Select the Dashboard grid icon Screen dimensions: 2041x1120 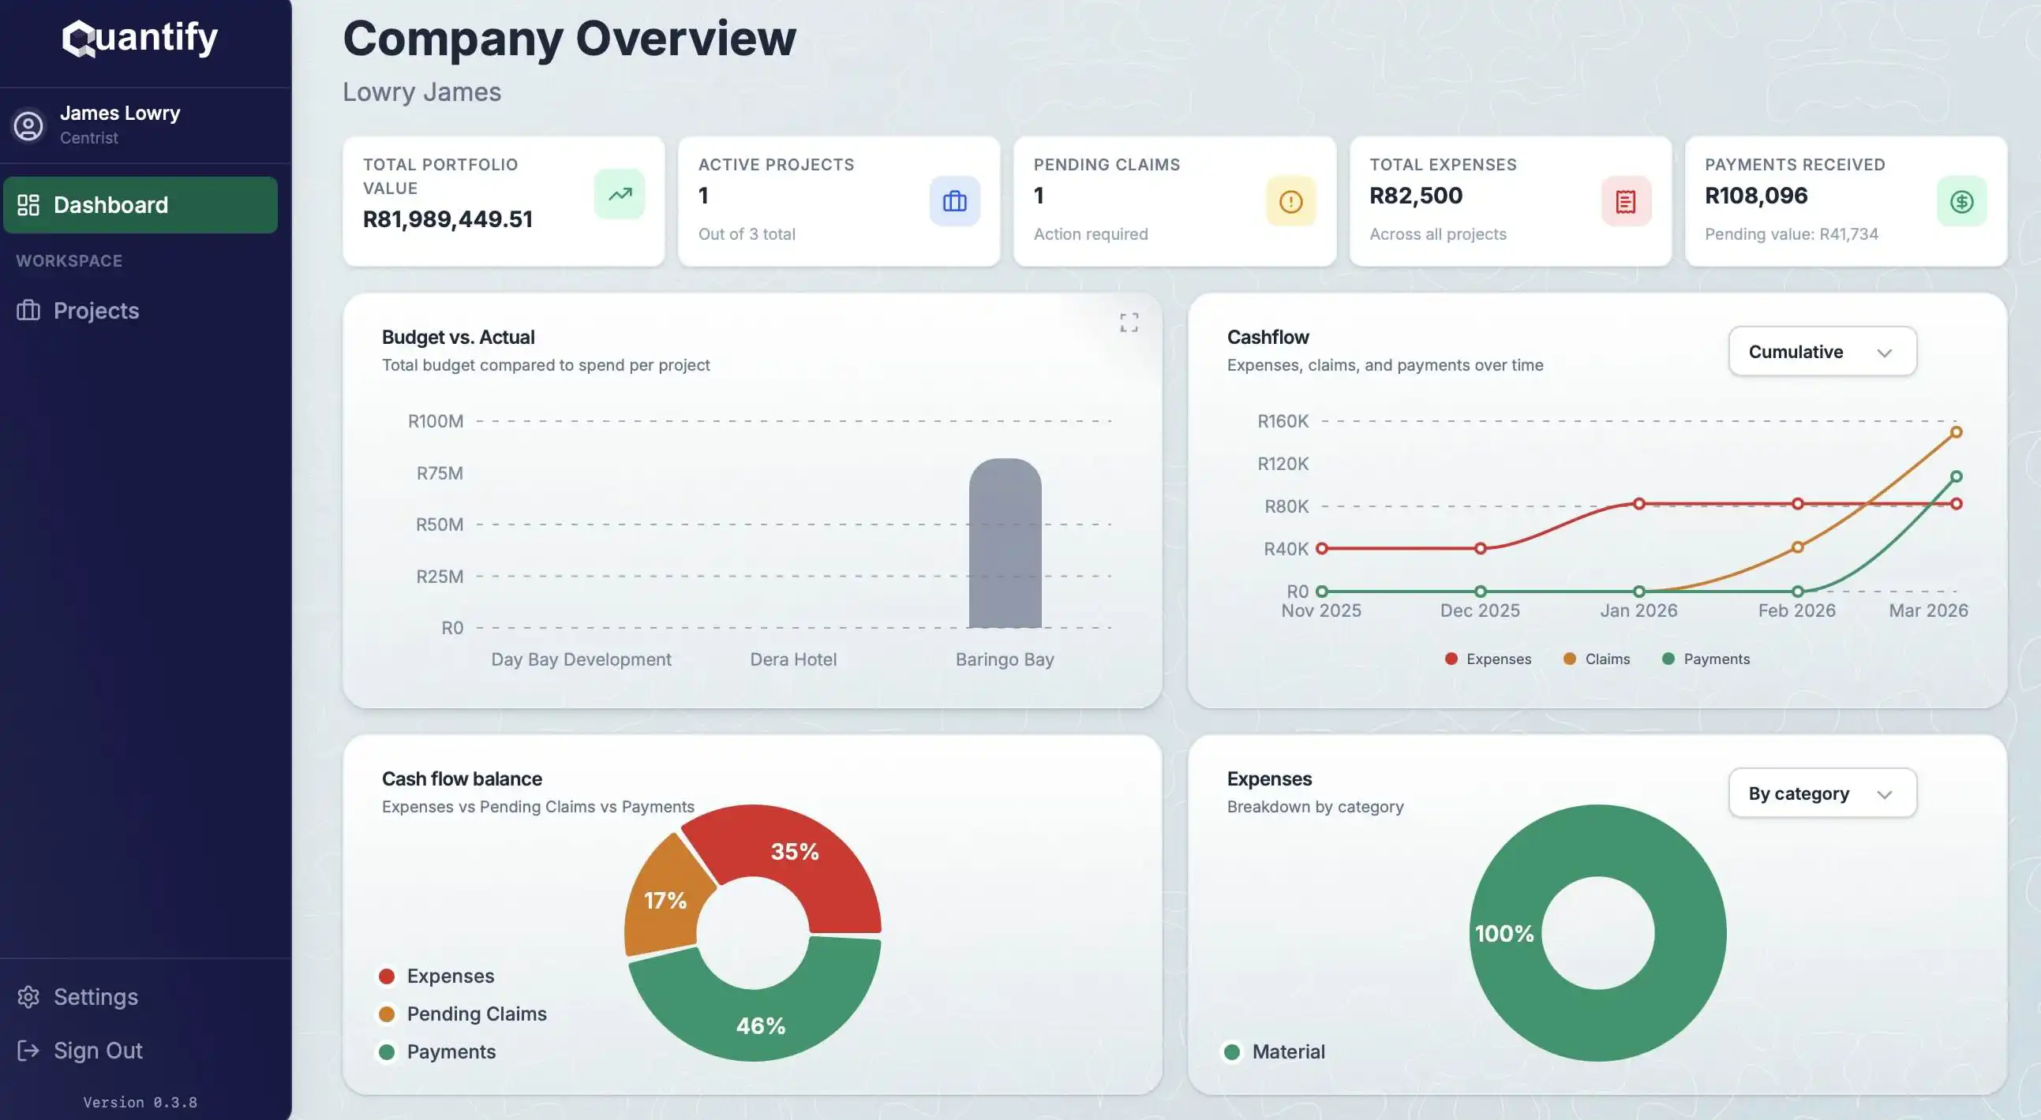pos(28,204)
